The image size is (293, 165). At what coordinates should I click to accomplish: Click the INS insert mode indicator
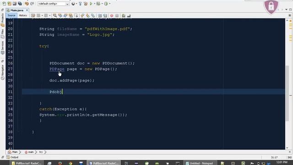[290, 158]
